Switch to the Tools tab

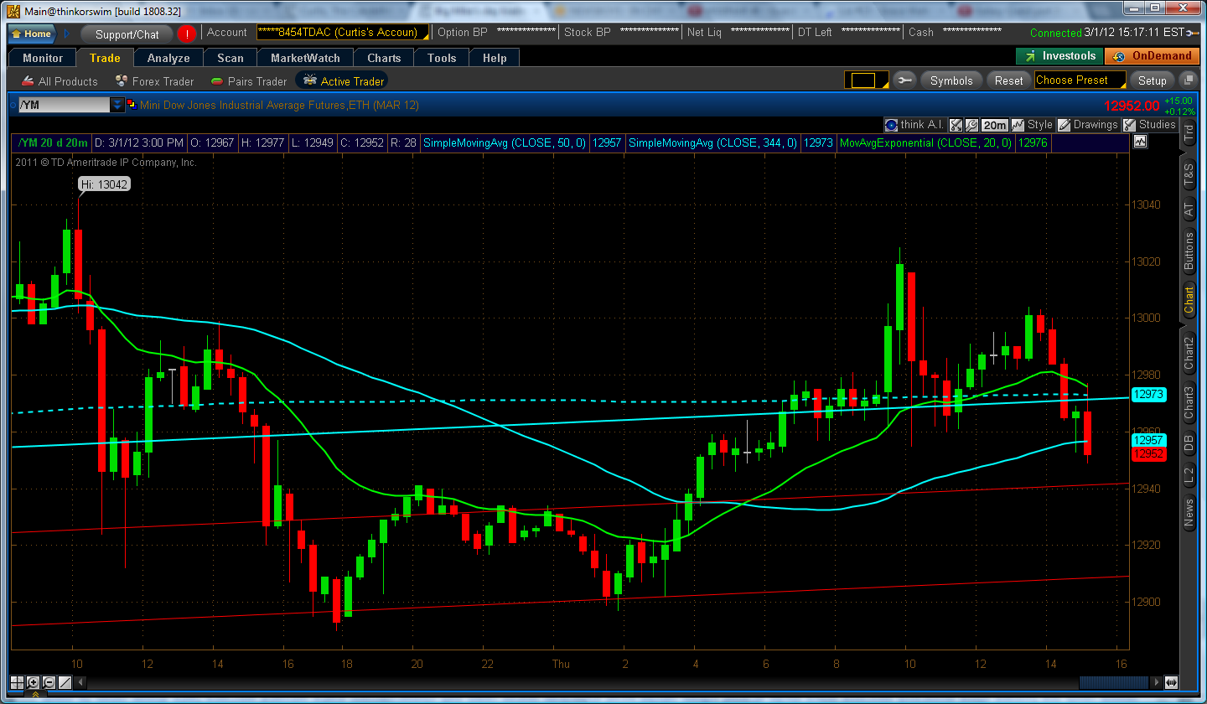[442, 58]
